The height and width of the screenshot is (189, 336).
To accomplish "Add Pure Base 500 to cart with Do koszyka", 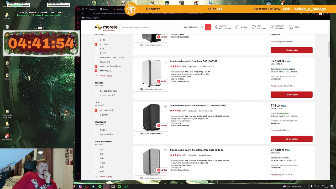I will pyautogui.click(x=291, y=94).
